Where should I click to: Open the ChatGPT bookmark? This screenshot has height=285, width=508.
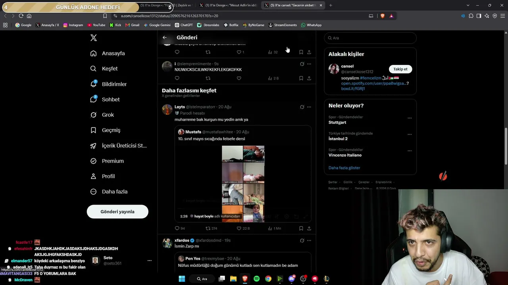[x=184, y=25]
